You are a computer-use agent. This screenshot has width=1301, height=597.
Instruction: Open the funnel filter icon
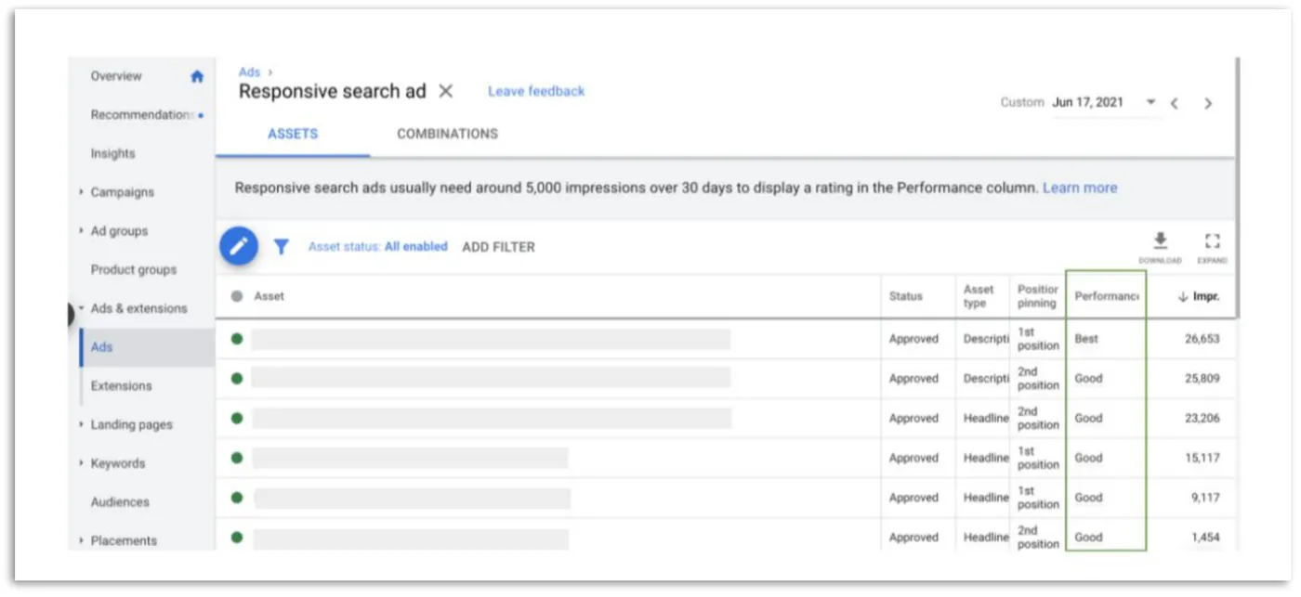(x=282, y=247)
